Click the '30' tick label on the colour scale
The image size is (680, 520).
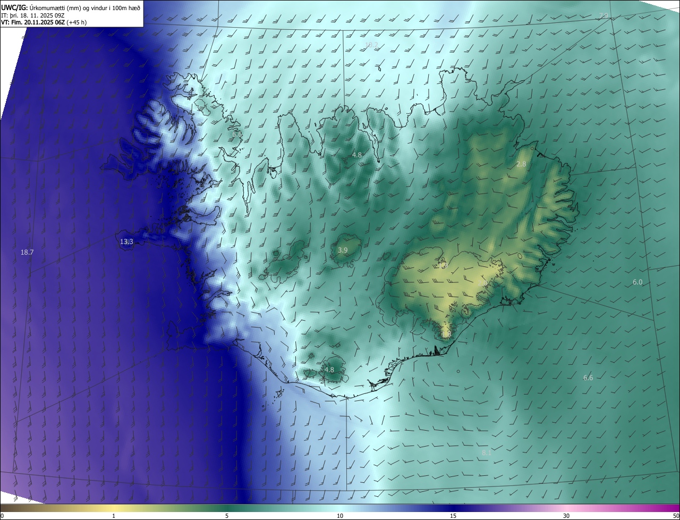point(566,516)
